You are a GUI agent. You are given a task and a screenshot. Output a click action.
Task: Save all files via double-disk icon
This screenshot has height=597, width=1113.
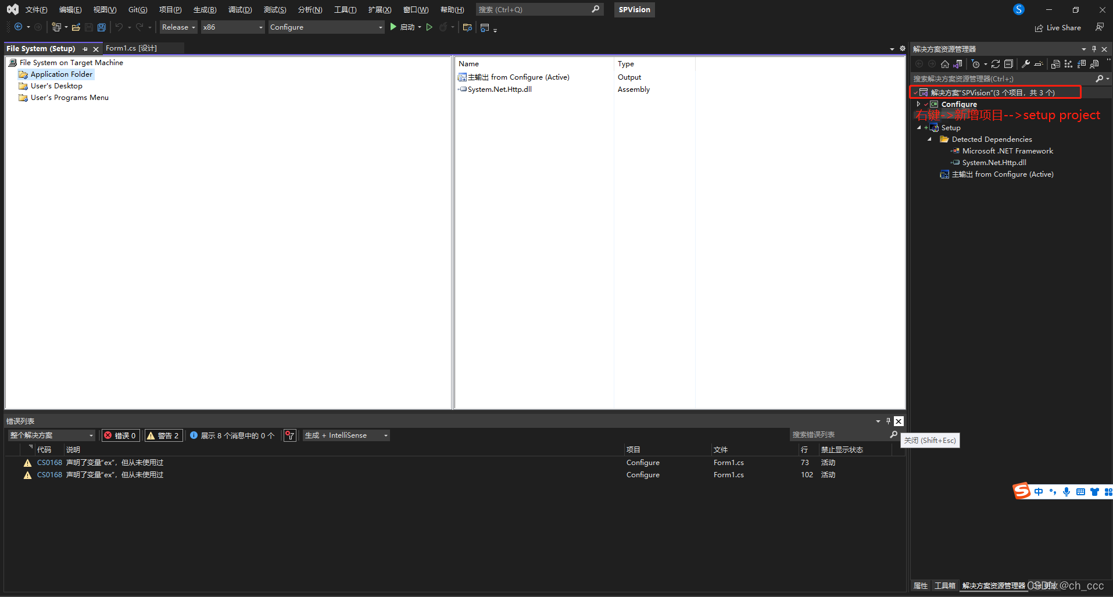[x=102, y=27]
